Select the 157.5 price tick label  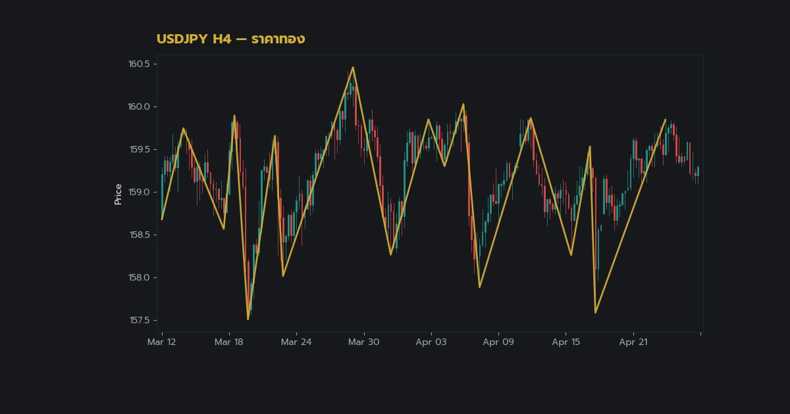click(x=139, y=320)
